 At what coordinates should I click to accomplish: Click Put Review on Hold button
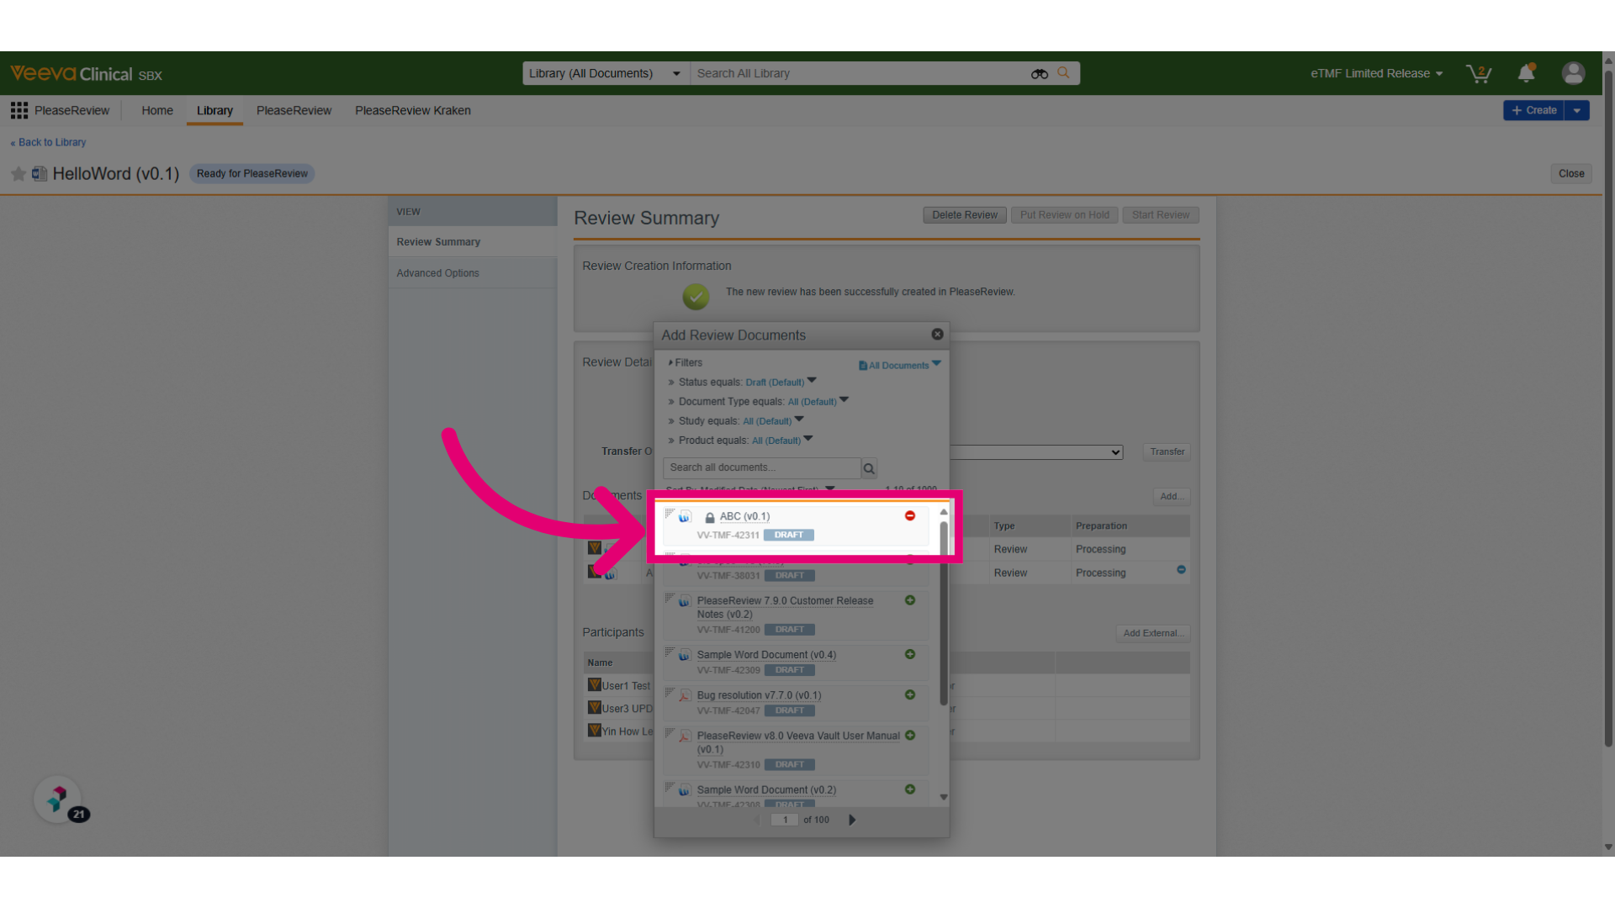[x=1064, y=215]
